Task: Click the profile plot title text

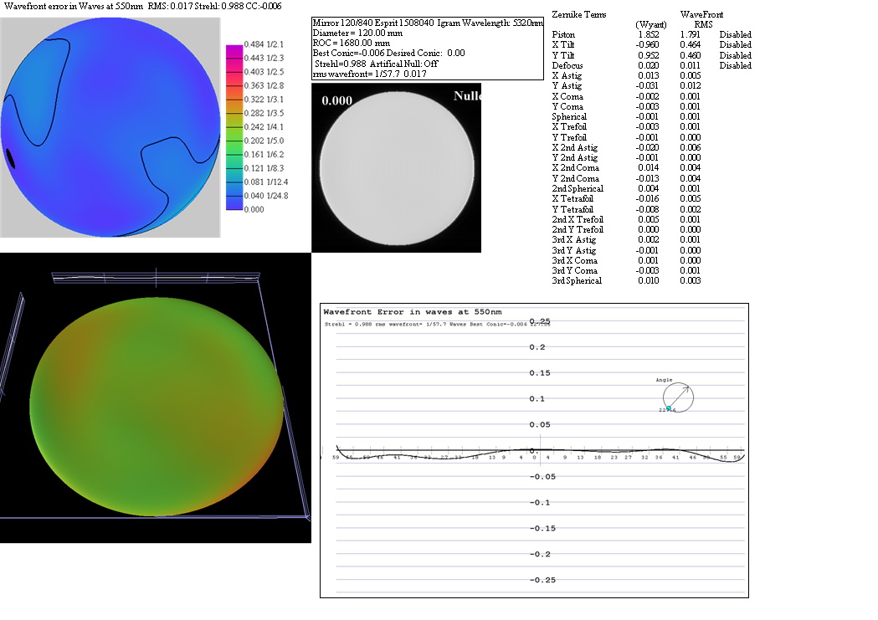Action: click(x=413, y=311)
